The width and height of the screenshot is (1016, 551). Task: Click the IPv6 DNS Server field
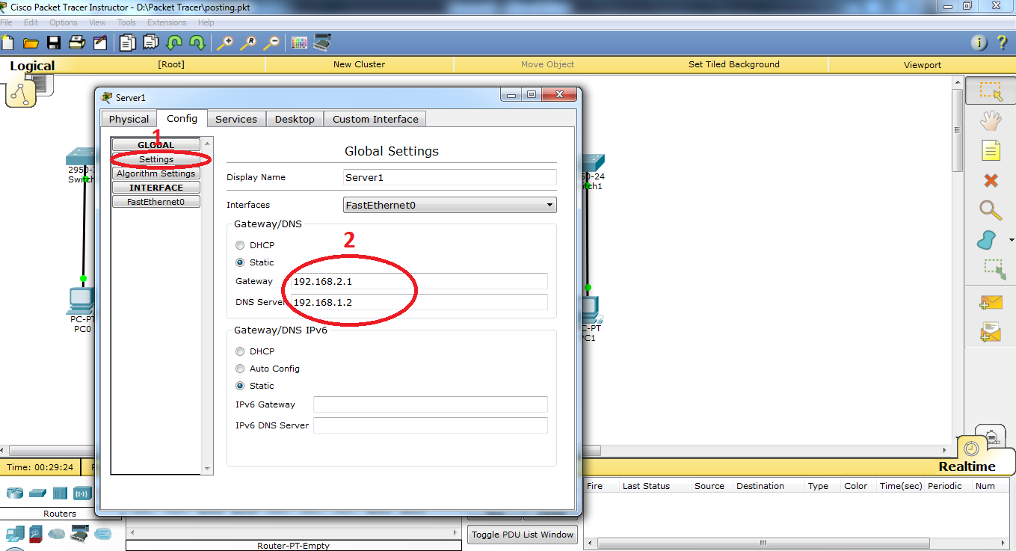(x=431, y=425)
